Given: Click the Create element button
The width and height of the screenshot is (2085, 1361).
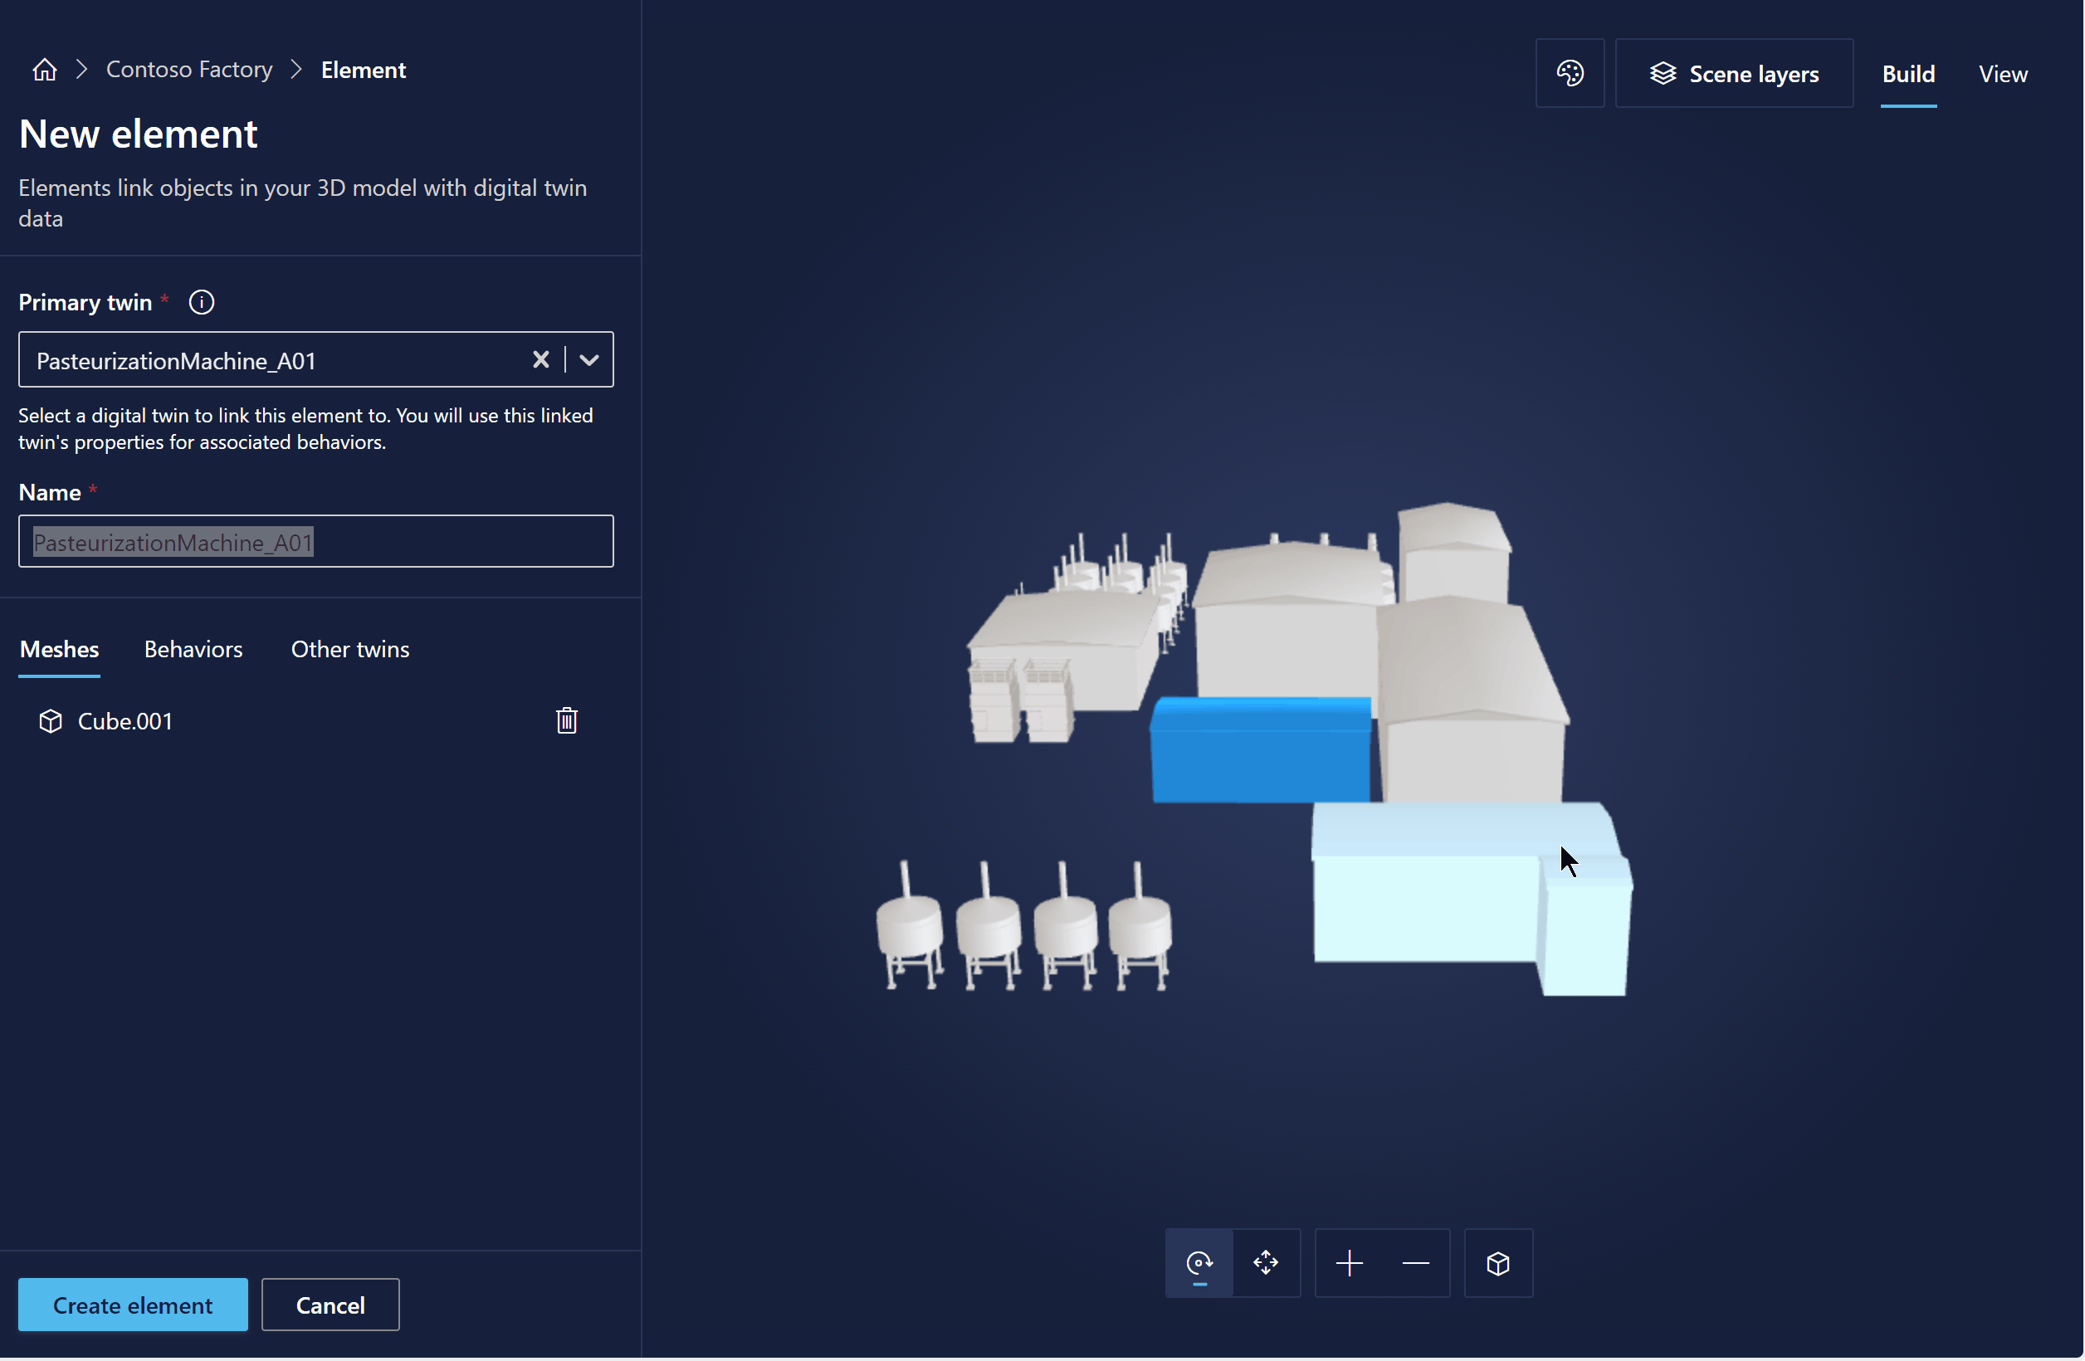Looking at the screenshot, I should [x=132, y=1304].
